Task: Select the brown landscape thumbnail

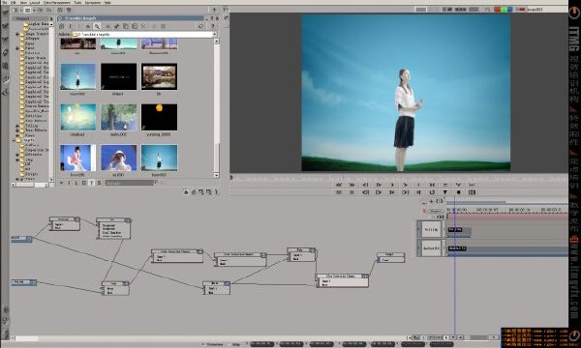Action: (x=159, y=76)
